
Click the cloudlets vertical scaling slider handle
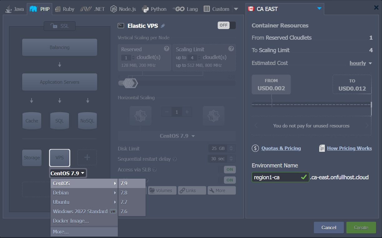pos(128,83)
